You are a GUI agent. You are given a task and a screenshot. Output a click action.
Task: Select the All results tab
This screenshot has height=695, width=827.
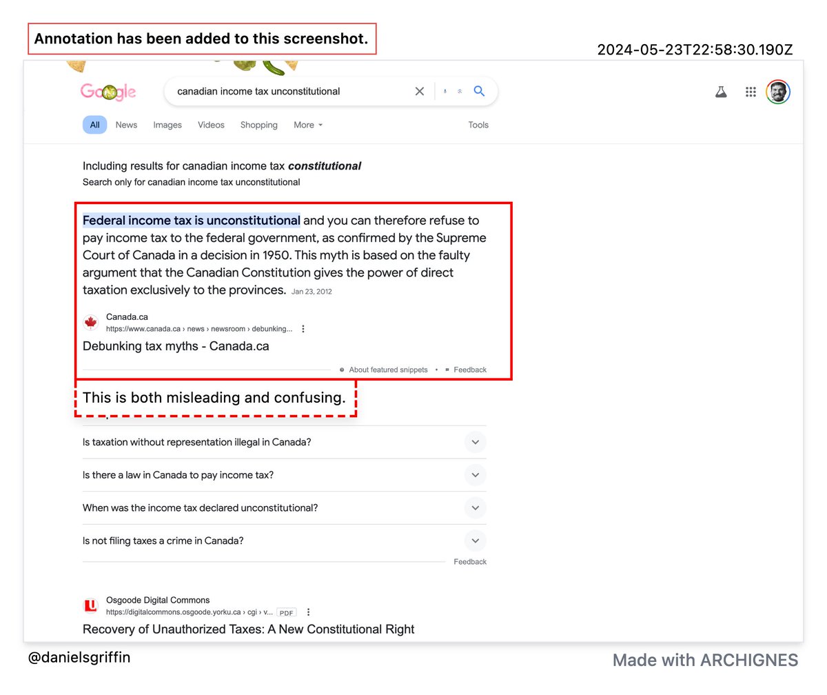click(x=94, y=125)
